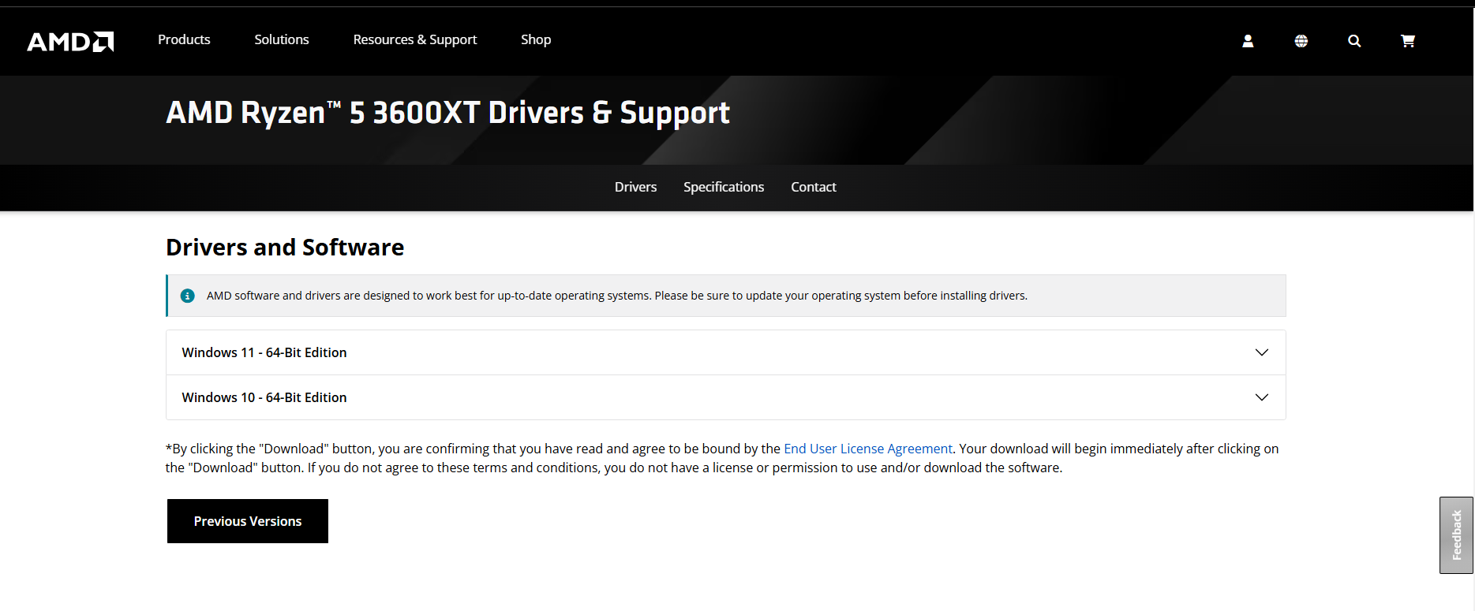Switch to the Contact tab

coord(814,187)
